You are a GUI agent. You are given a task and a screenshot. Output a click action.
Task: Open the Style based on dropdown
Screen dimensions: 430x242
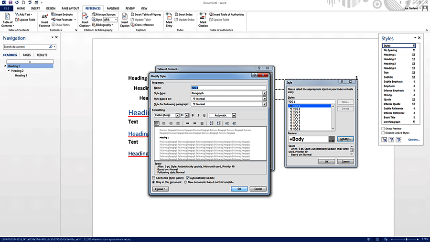coord(264,99)
